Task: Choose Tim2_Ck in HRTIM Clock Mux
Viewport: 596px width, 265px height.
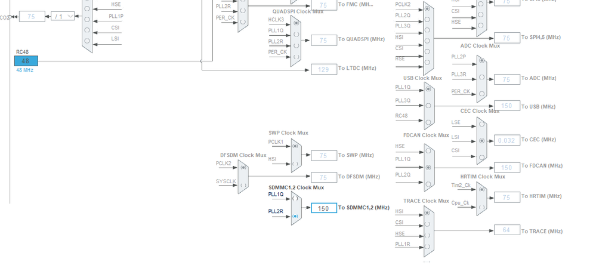Action: (x=481, y=189)
